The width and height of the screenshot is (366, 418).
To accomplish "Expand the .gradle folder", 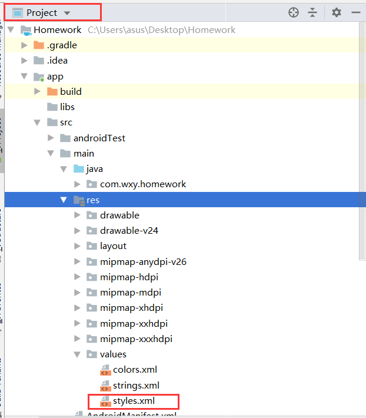I will point(24,45).
